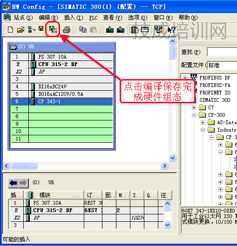
Task: Click the Copy toolbar icon
Action: 83,29
